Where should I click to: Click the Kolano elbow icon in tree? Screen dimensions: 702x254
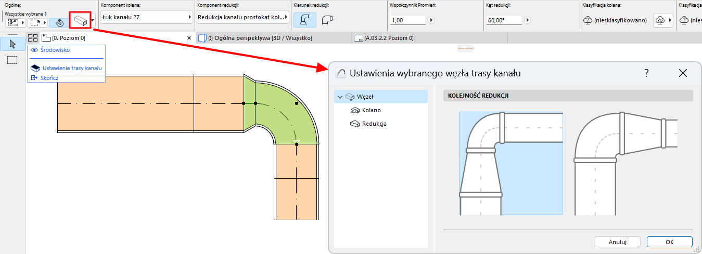coord(355,110)
